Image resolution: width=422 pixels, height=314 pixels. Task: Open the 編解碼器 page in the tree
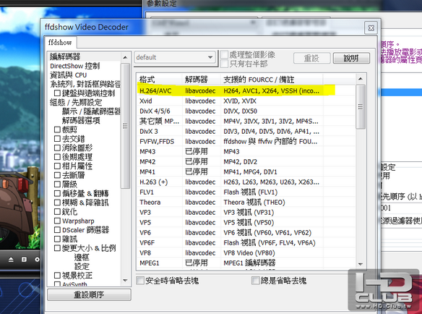click(65, 56)
